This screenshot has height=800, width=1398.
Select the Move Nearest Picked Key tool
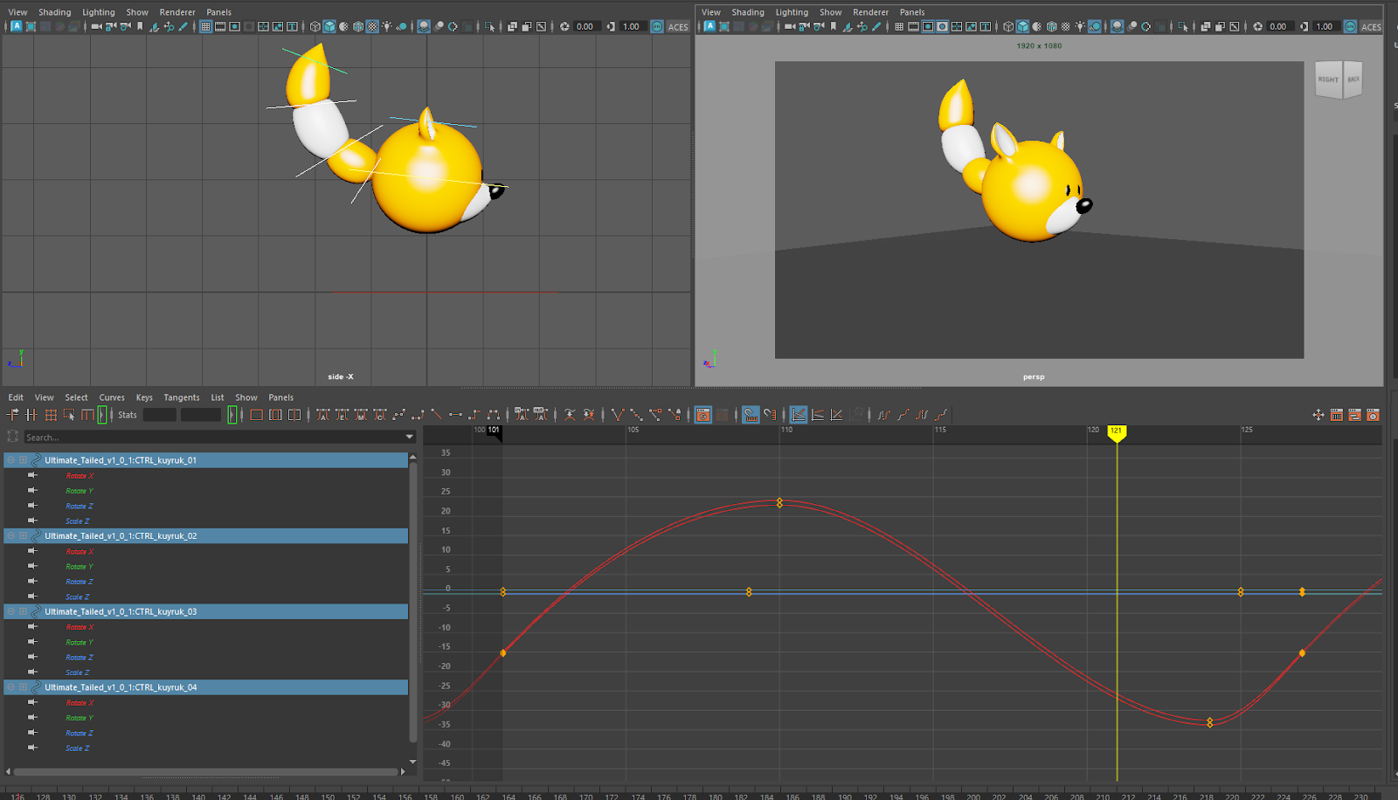[x=12, y=415]
